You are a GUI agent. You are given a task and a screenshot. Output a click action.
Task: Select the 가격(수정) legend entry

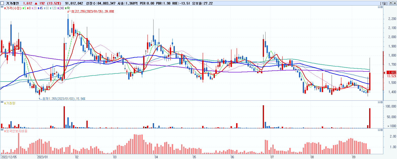[x=13, y=8]
